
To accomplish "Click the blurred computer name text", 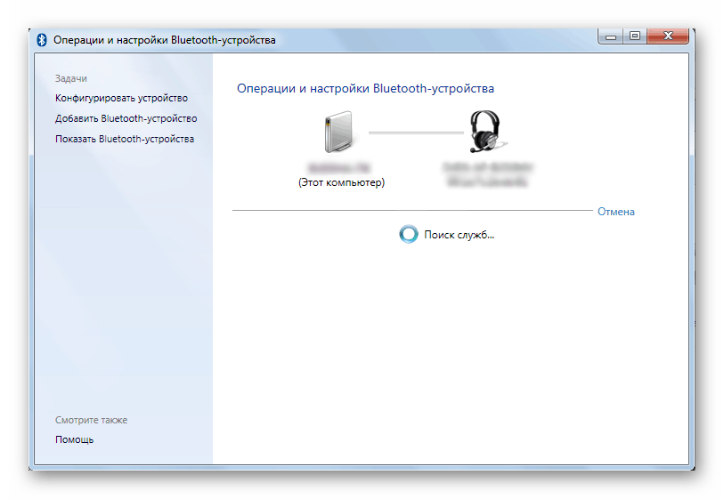I will click(341, 167).
